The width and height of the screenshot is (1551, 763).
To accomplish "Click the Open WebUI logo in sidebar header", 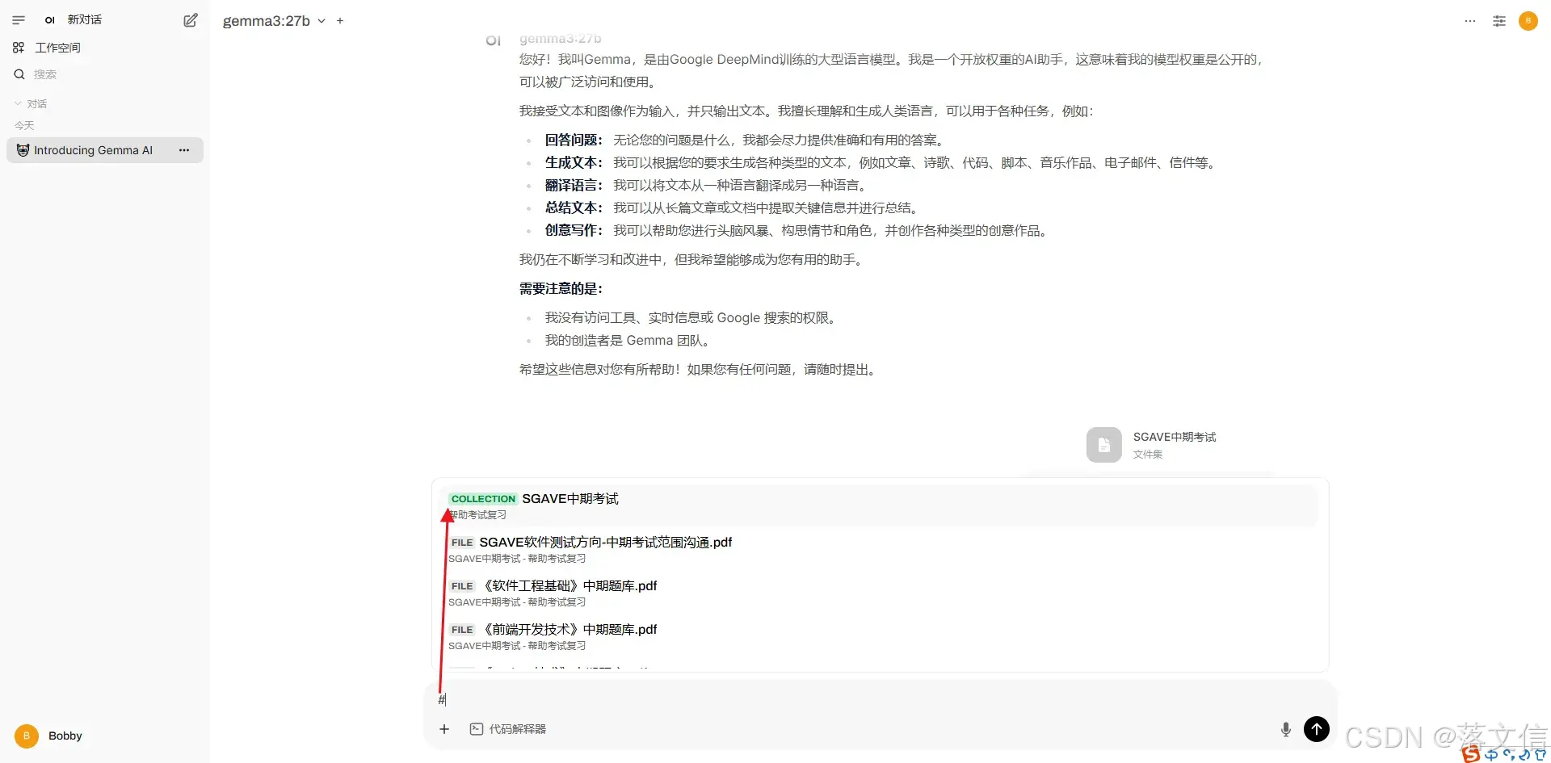I will click(x=50, y=20).
